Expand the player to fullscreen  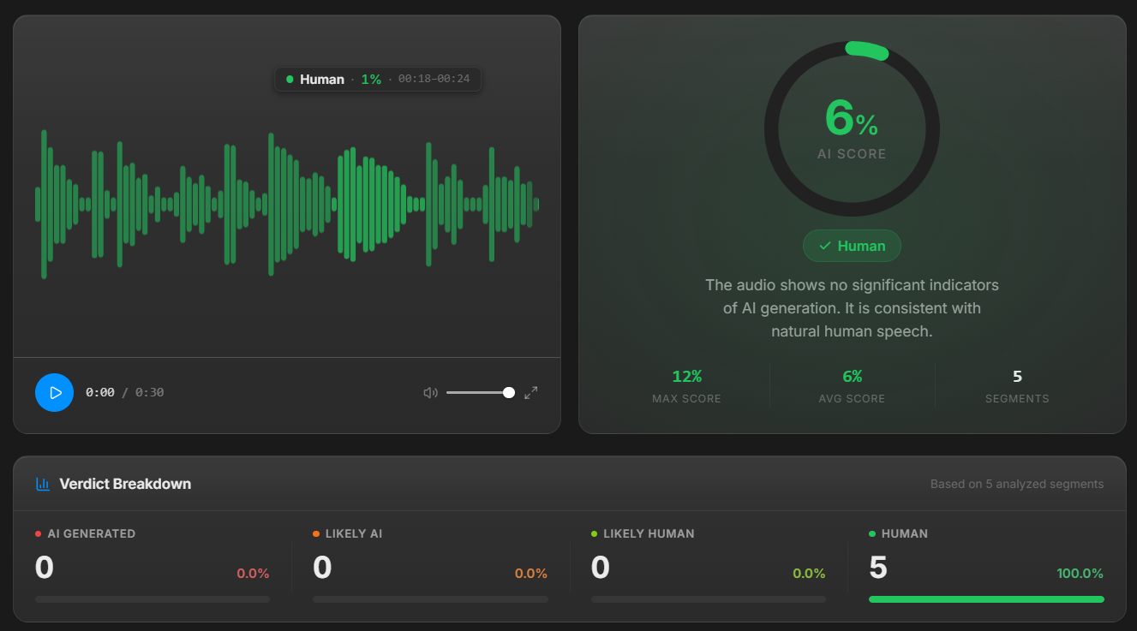(531, 392)
